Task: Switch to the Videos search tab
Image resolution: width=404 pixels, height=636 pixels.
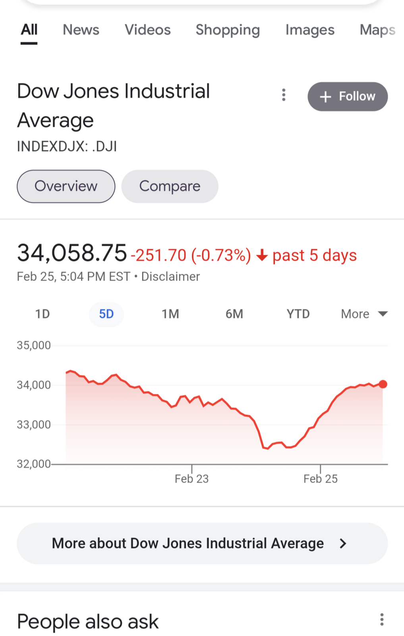Action: (x=148, y=30)
